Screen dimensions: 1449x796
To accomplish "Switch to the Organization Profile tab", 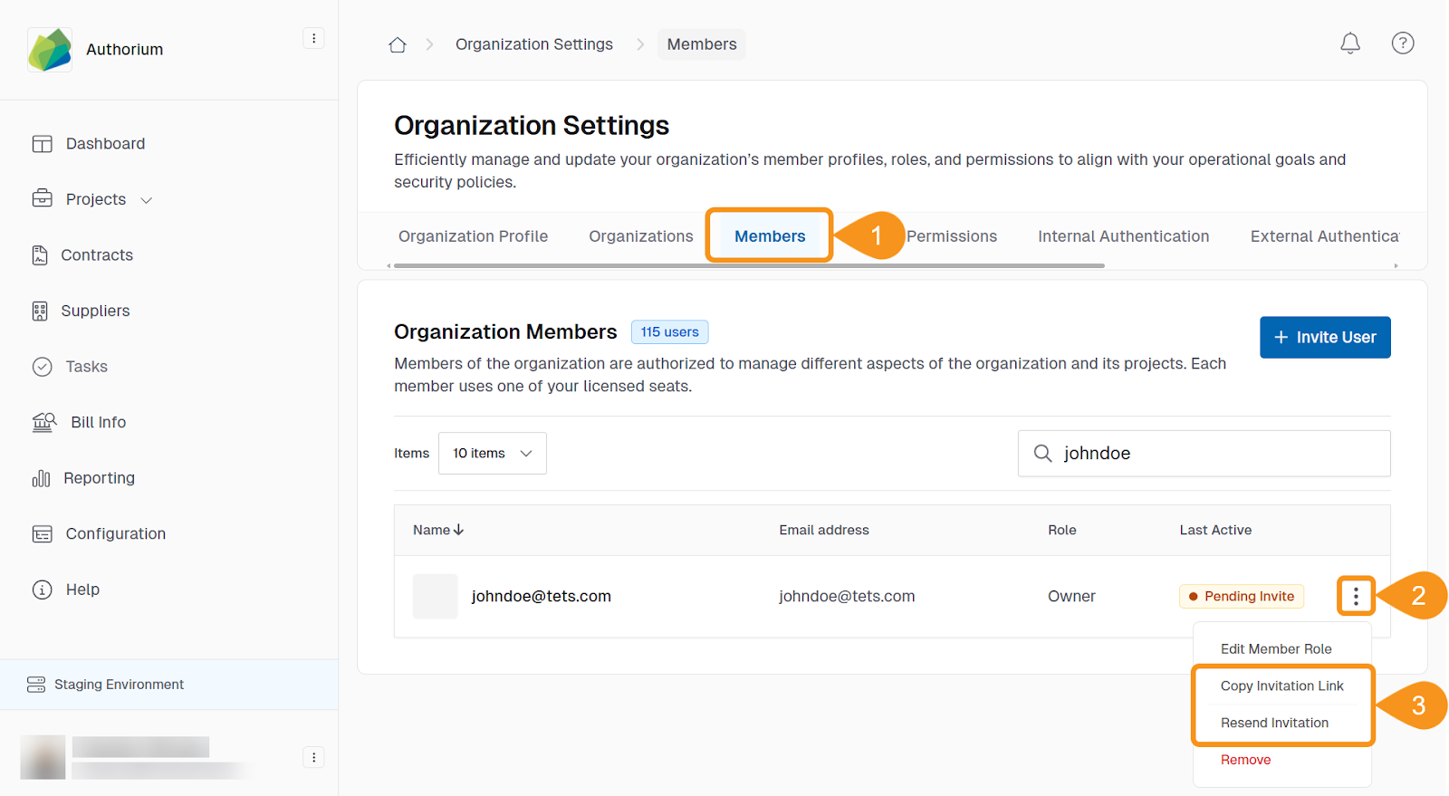I will point(473,236).
